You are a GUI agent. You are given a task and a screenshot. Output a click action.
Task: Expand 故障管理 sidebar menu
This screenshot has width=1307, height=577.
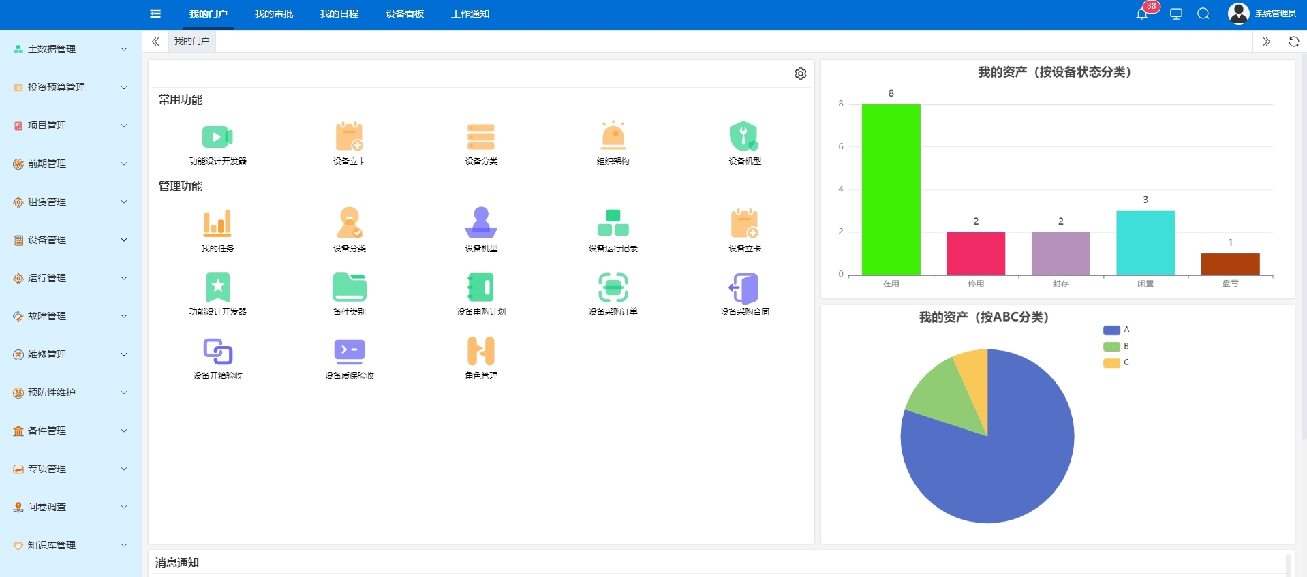point(71,316)
